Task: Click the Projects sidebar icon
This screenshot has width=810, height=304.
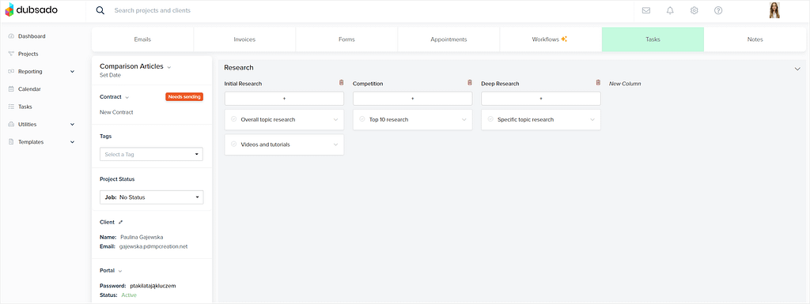Action: (x=11, y=54)
